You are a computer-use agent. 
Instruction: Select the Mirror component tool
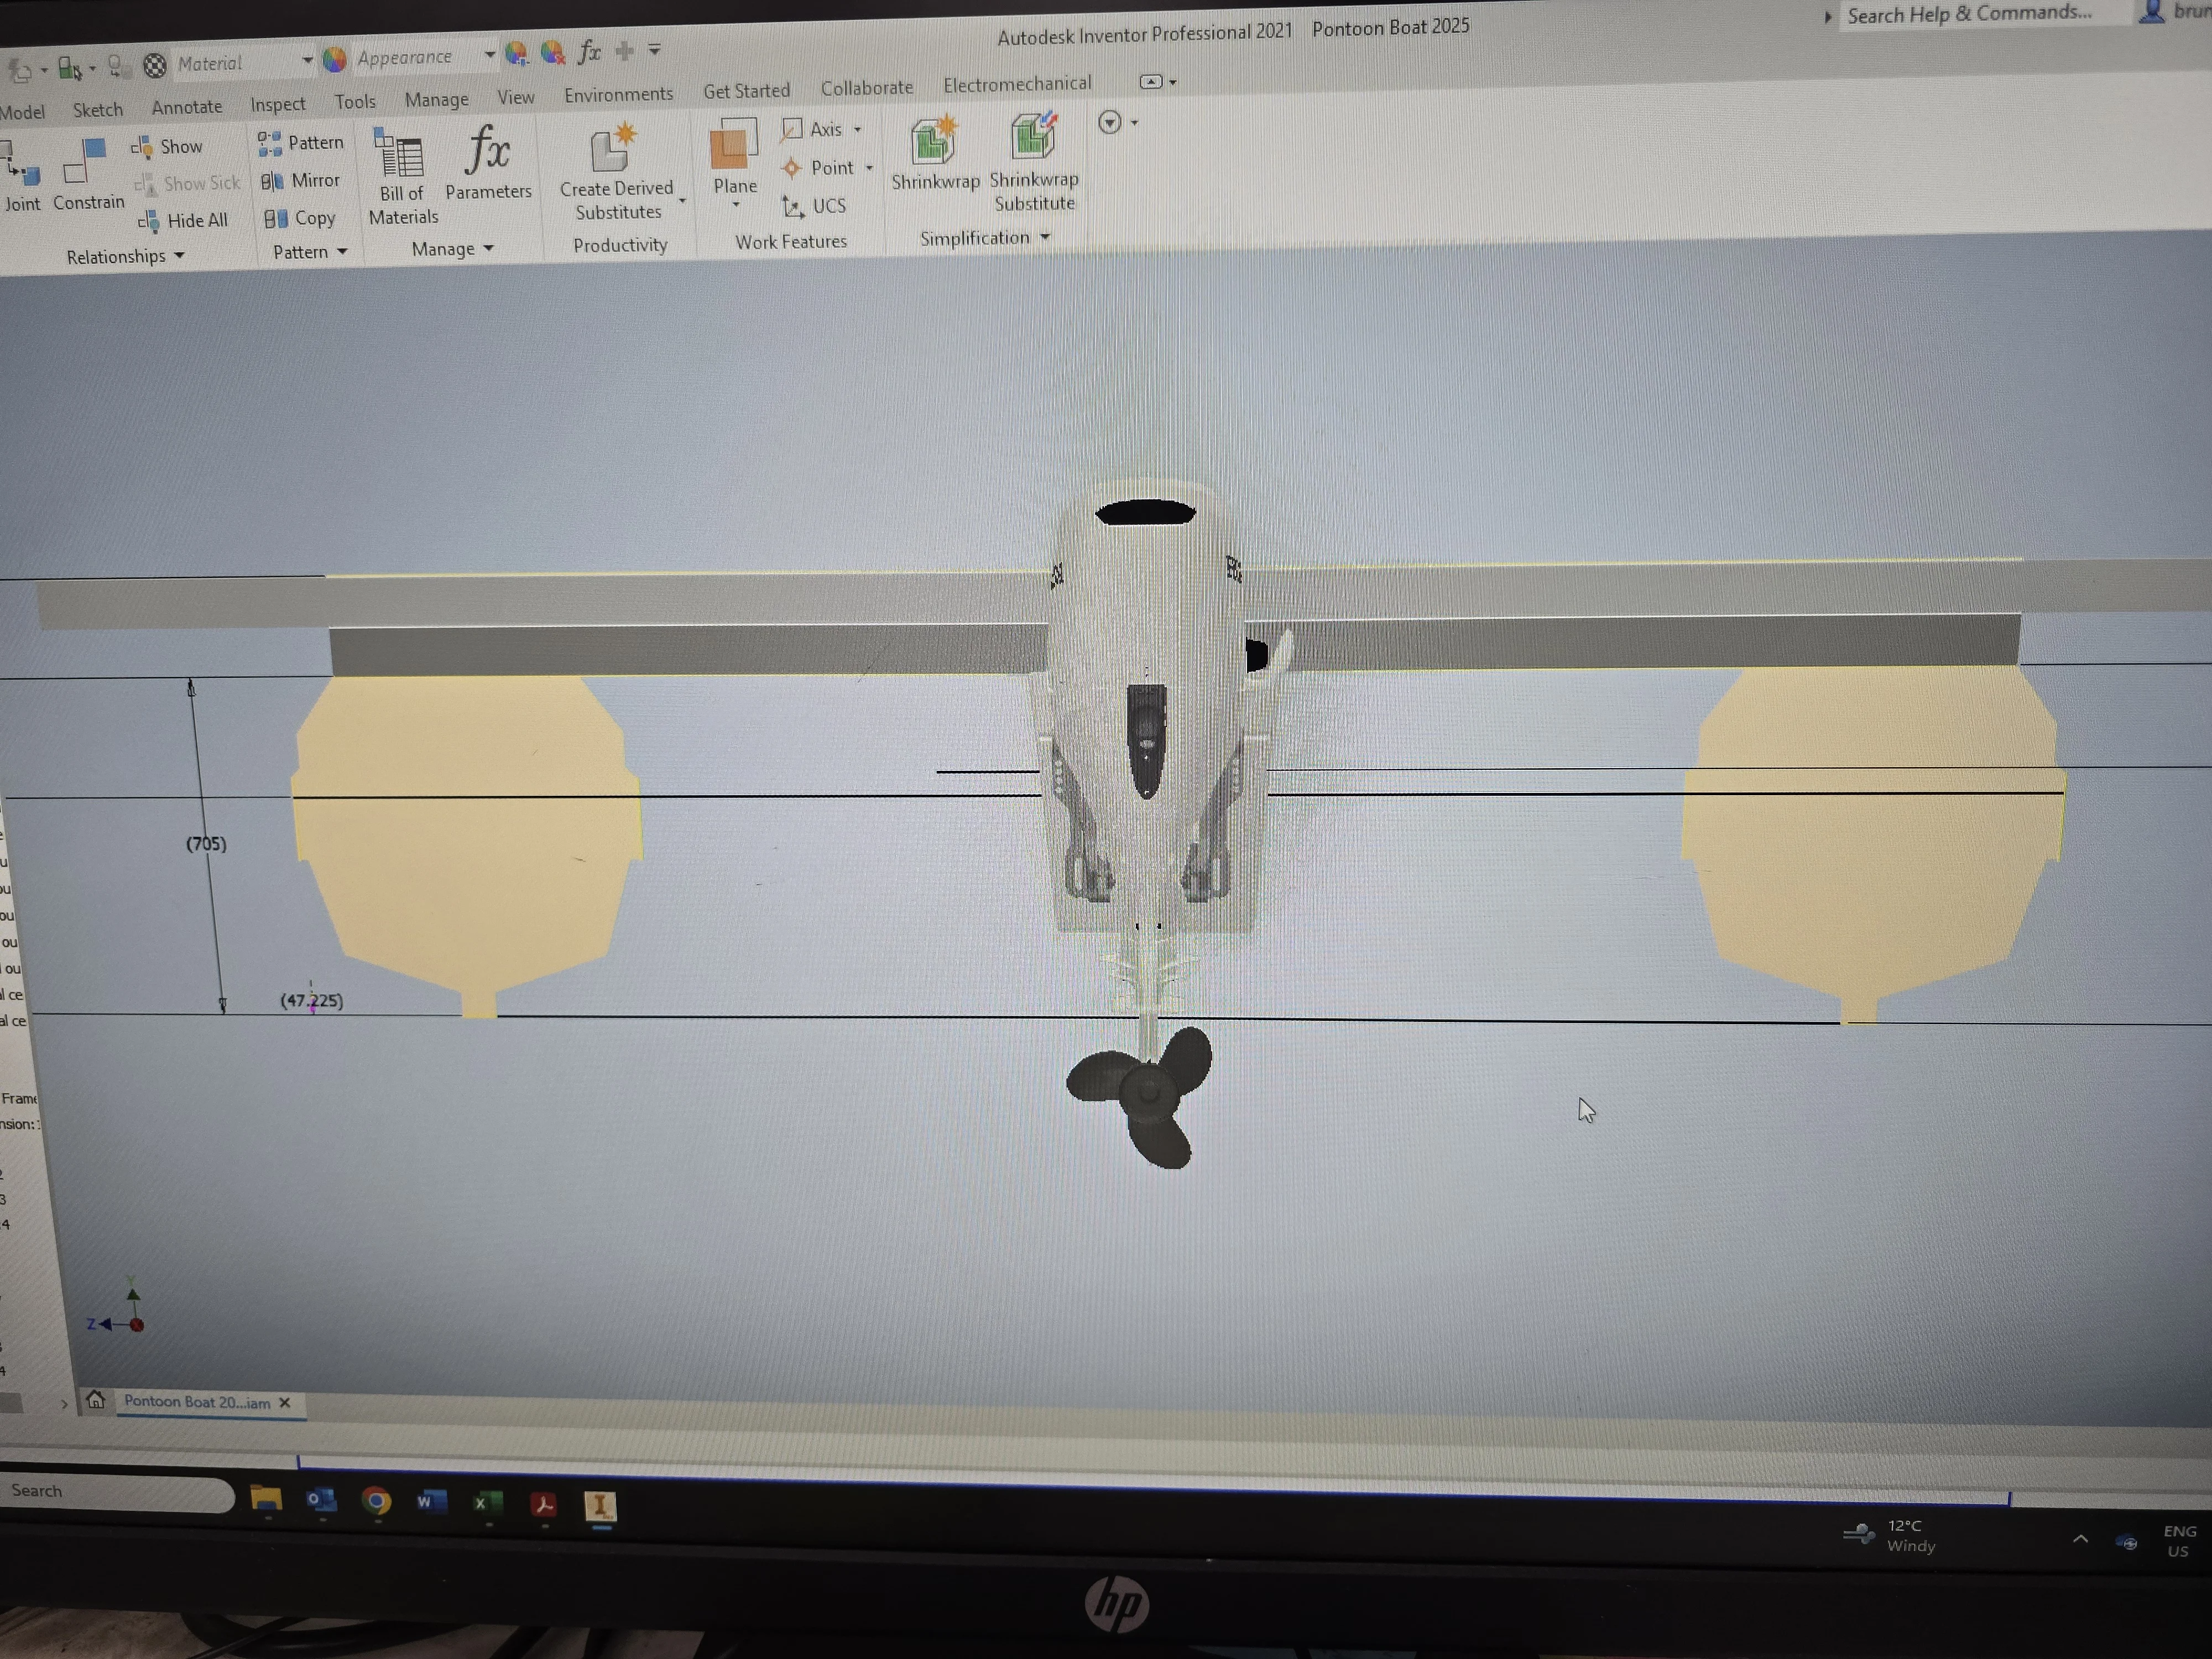(x=301, y=181)
